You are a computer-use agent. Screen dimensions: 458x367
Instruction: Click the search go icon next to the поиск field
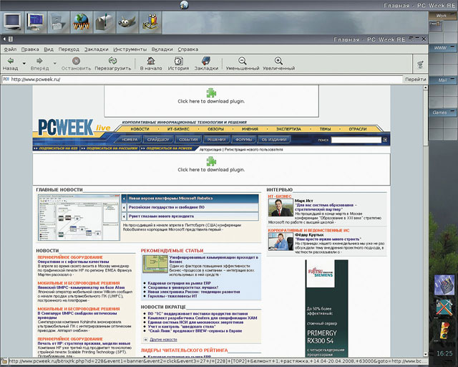[x=385, y=140]
